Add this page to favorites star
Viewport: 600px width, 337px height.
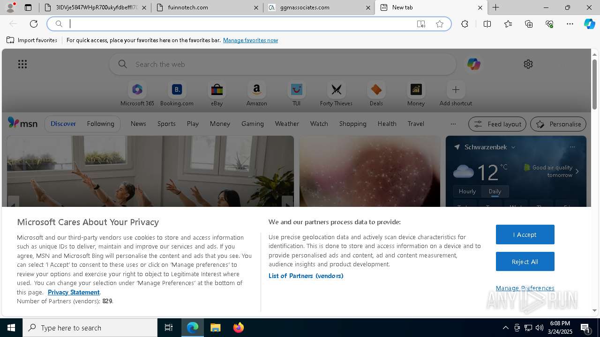coord(440,24)
